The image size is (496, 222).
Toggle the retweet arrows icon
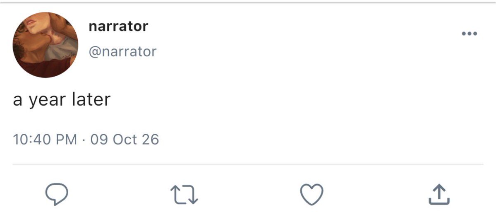click(184, 194)
